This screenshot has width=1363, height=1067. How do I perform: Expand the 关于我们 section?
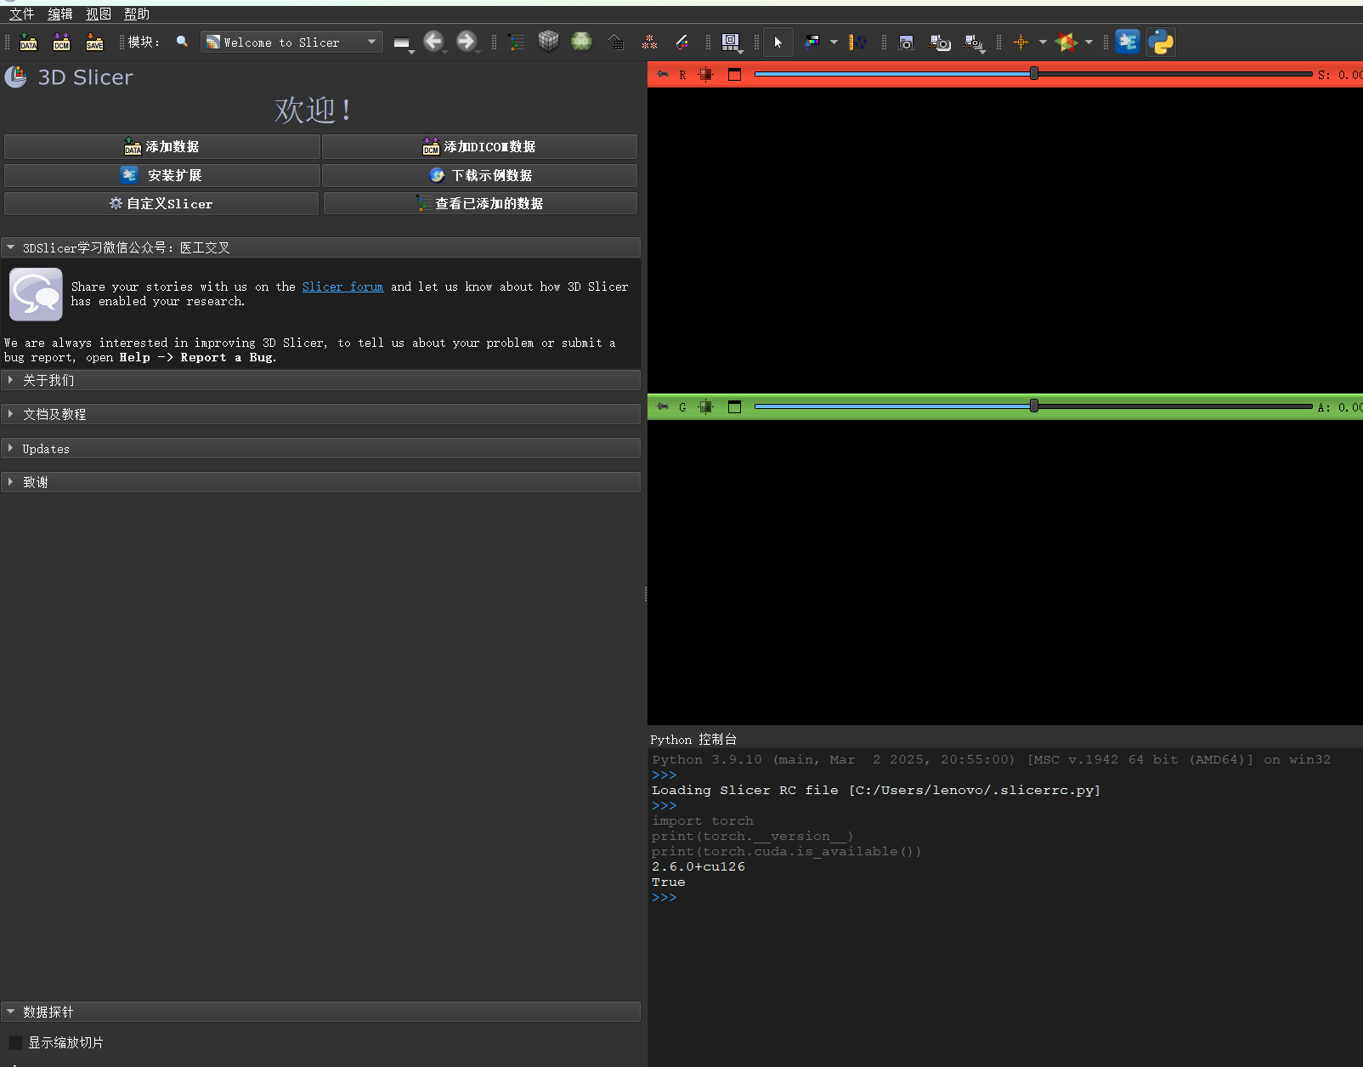(320, 380)
